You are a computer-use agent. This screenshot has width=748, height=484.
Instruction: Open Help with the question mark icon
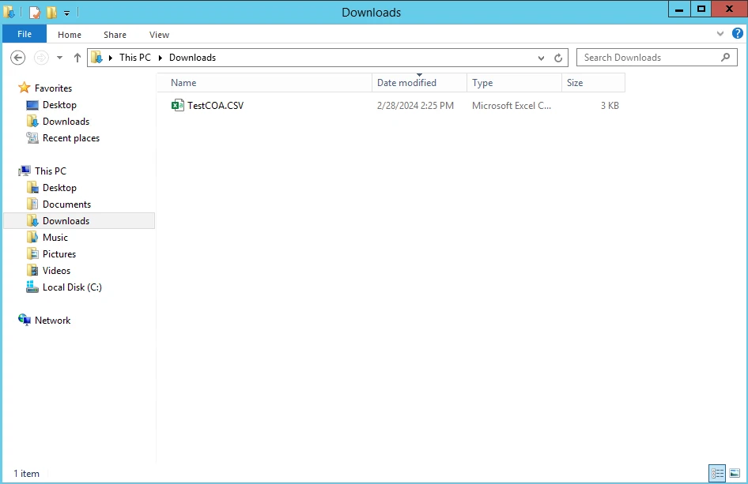coord(738,33)
